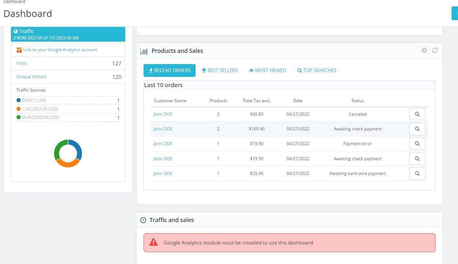Click the Traffic and sales clock icon
Viewport: 458px width, 264px height.
[143, 220]
